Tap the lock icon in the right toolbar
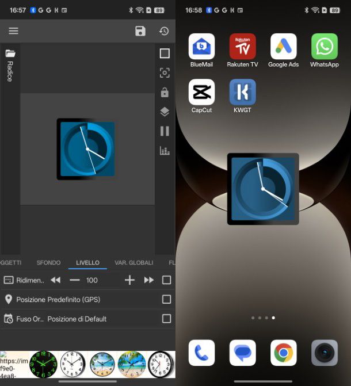 165,92
